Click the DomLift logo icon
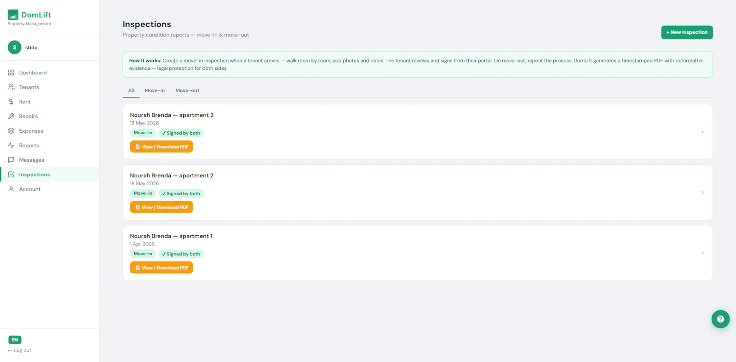Image resolution: width=736 pixels, height=362 pixels. [13, 15]
